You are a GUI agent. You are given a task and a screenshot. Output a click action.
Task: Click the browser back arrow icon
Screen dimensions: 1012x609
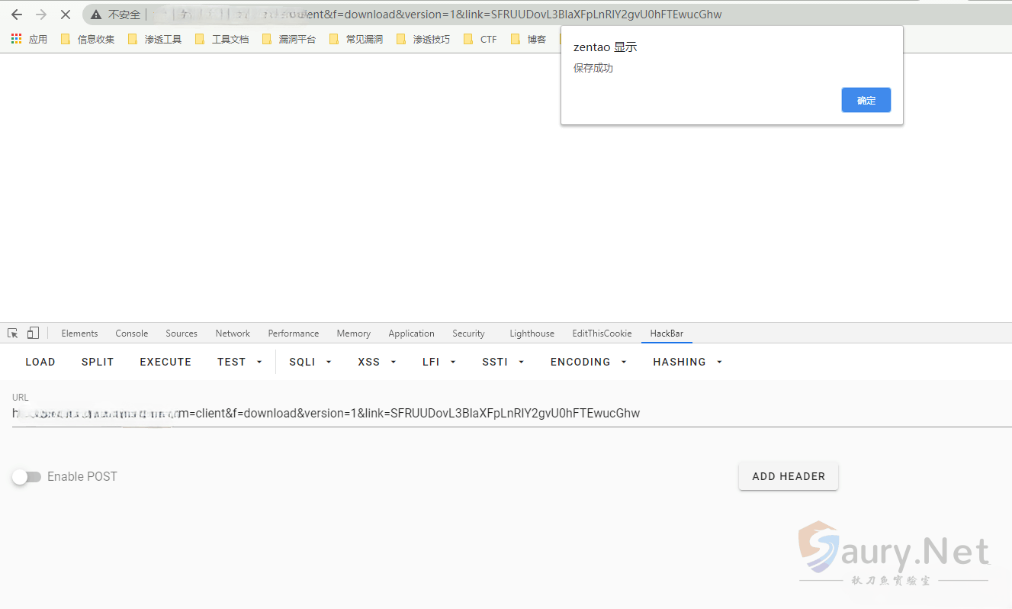click(x=17, y=14)
